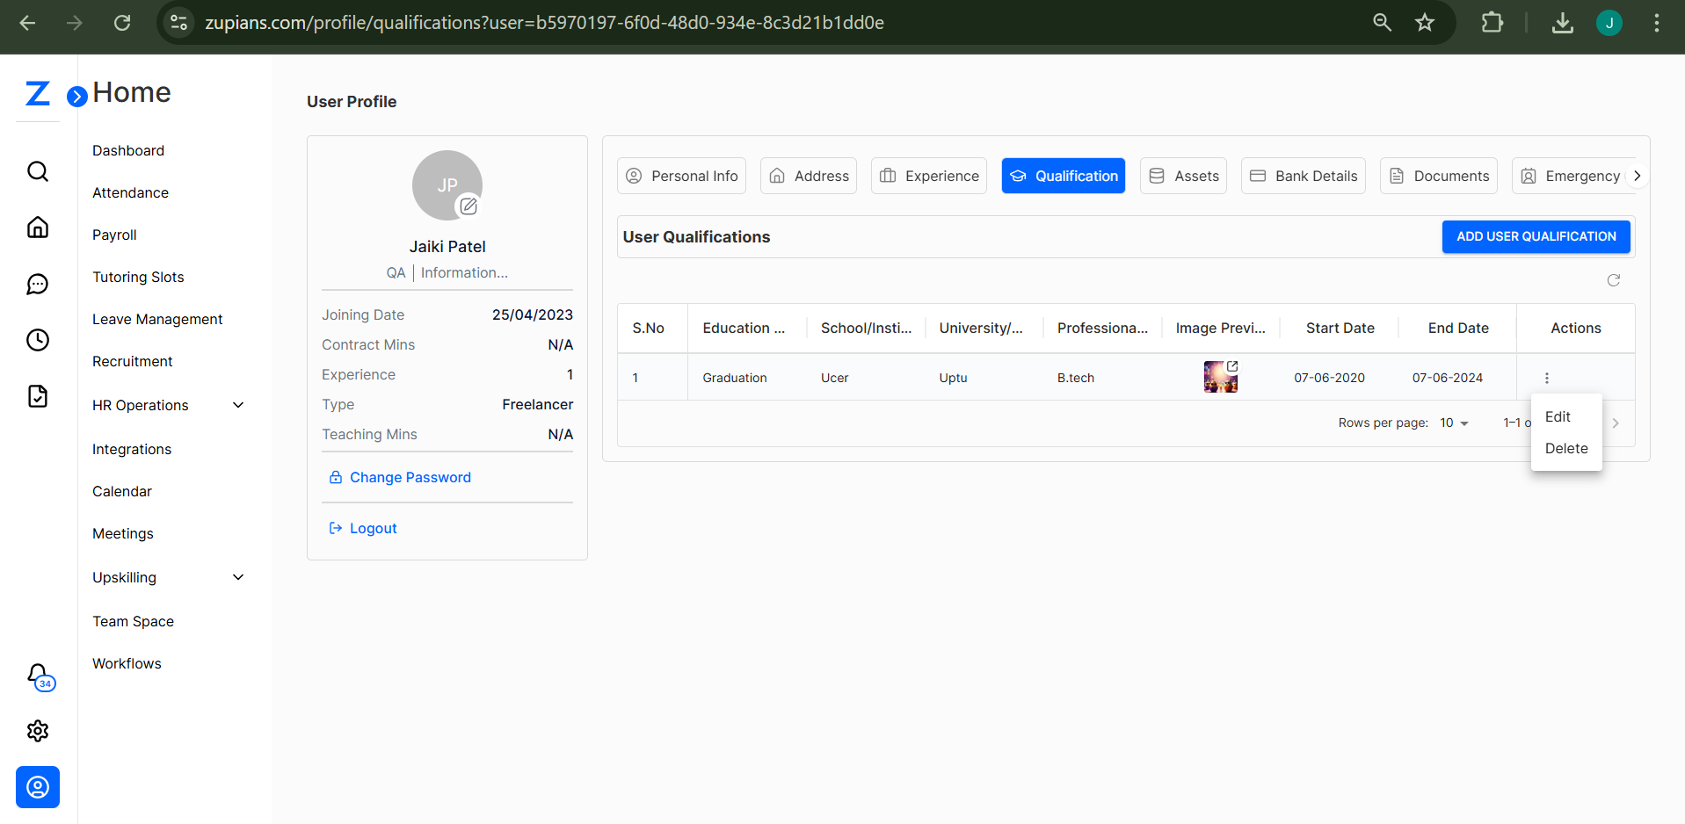Select Delete from the actions menu
Screen dimensions: 1685x824
[x=1565, y=448]
